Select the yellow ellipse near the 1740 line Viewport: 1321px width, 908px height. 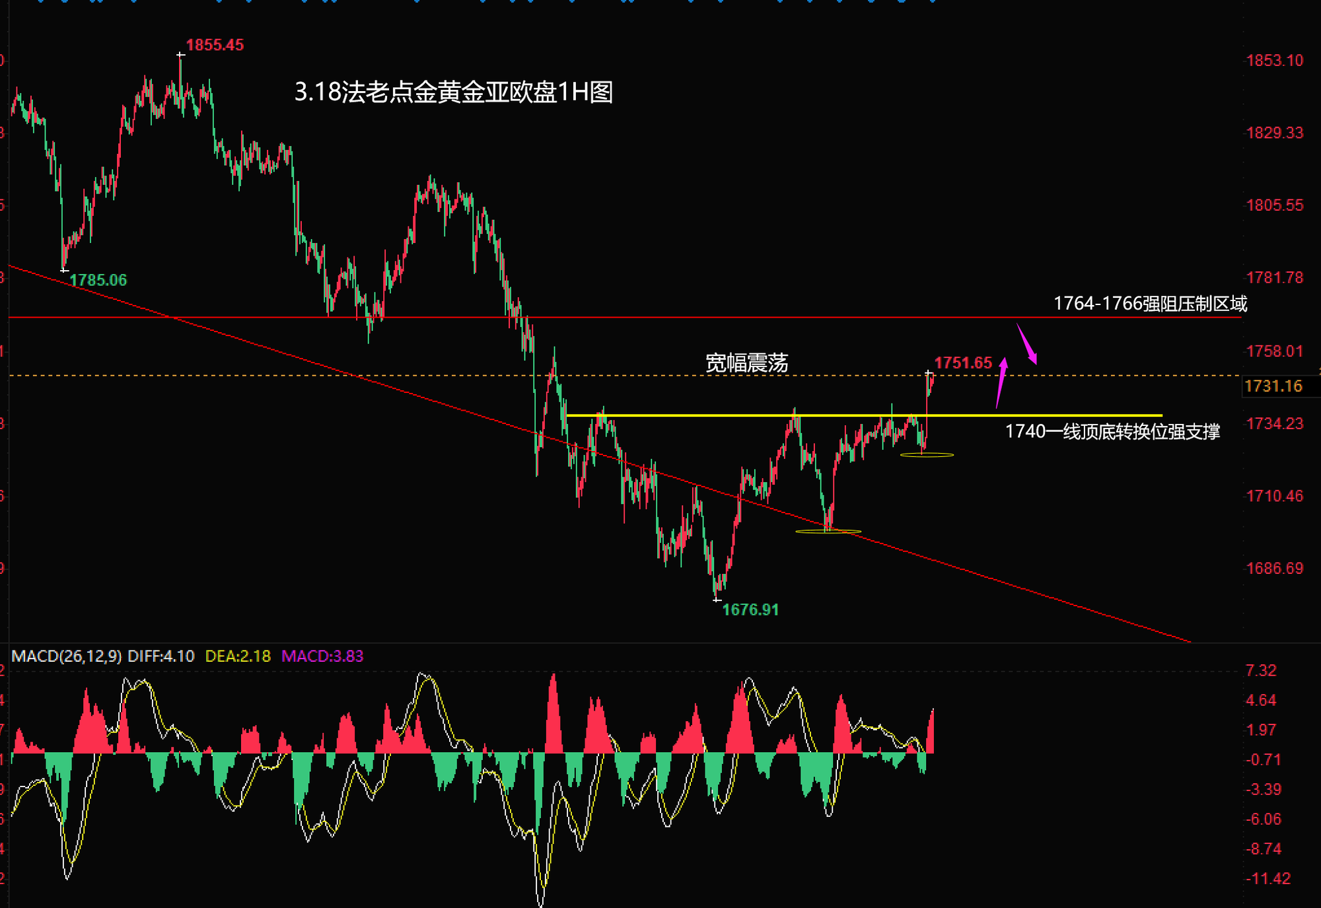pos(927,455)
